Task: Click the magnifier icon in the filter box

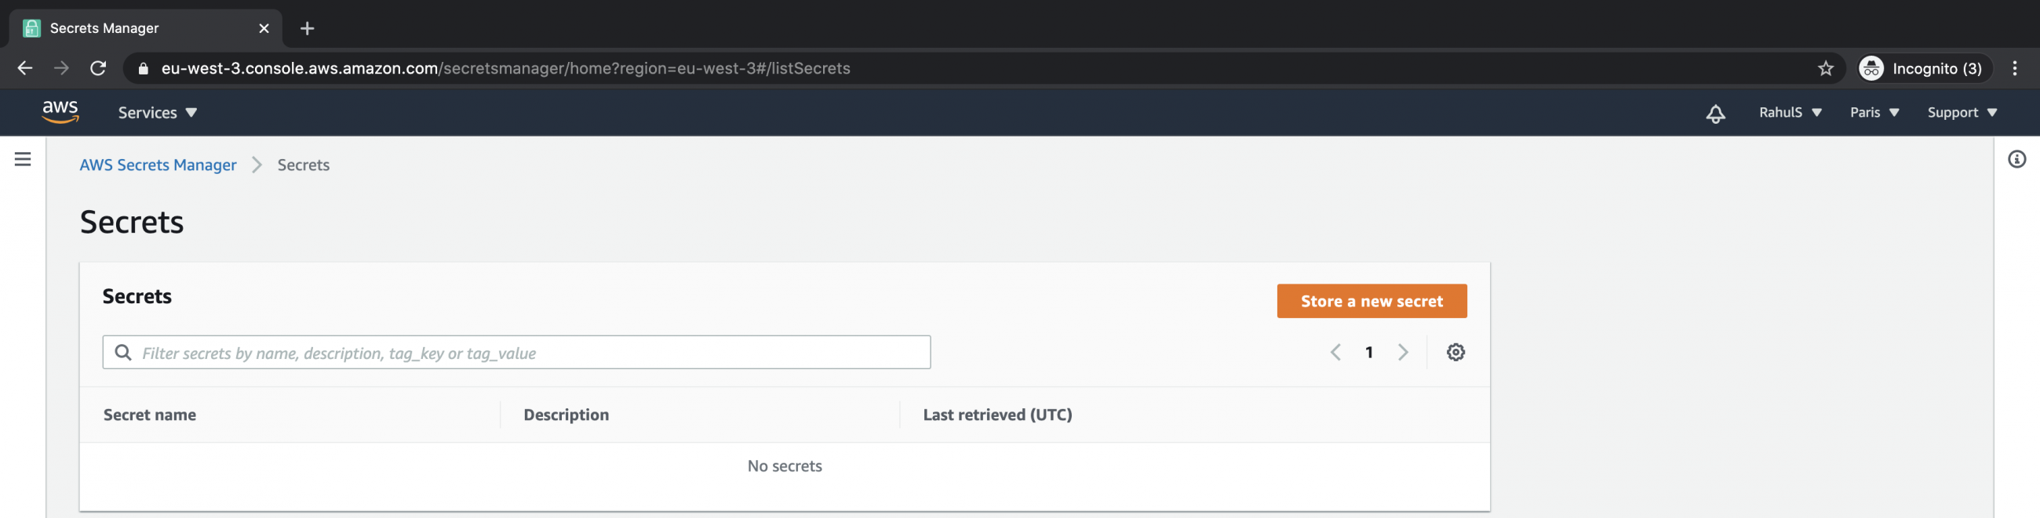Action: click(123, 352)
